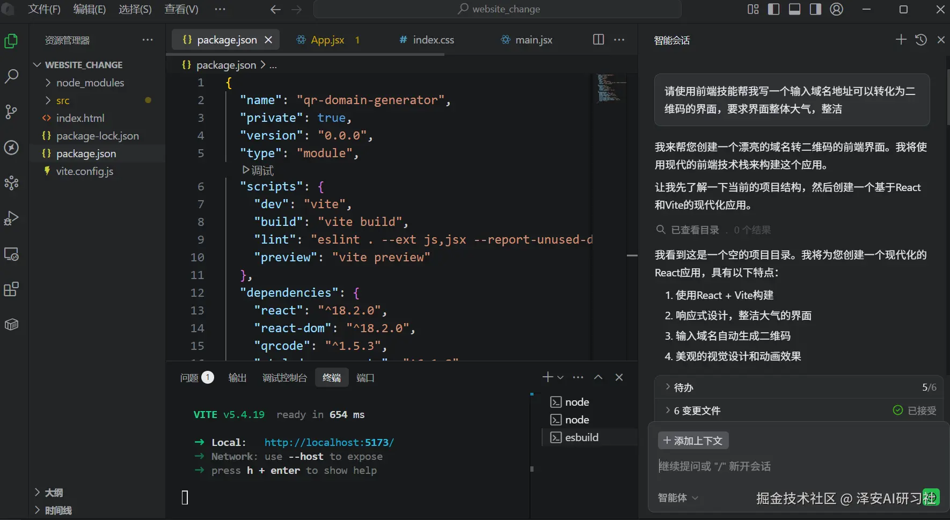
Task: Toggle the primary sidebar visibility
Action: click(774, 9)
